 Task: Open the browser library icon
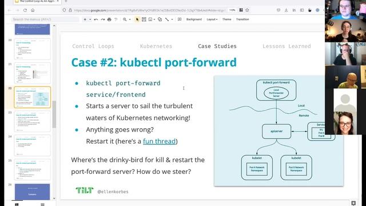click(x=294, y=10)
